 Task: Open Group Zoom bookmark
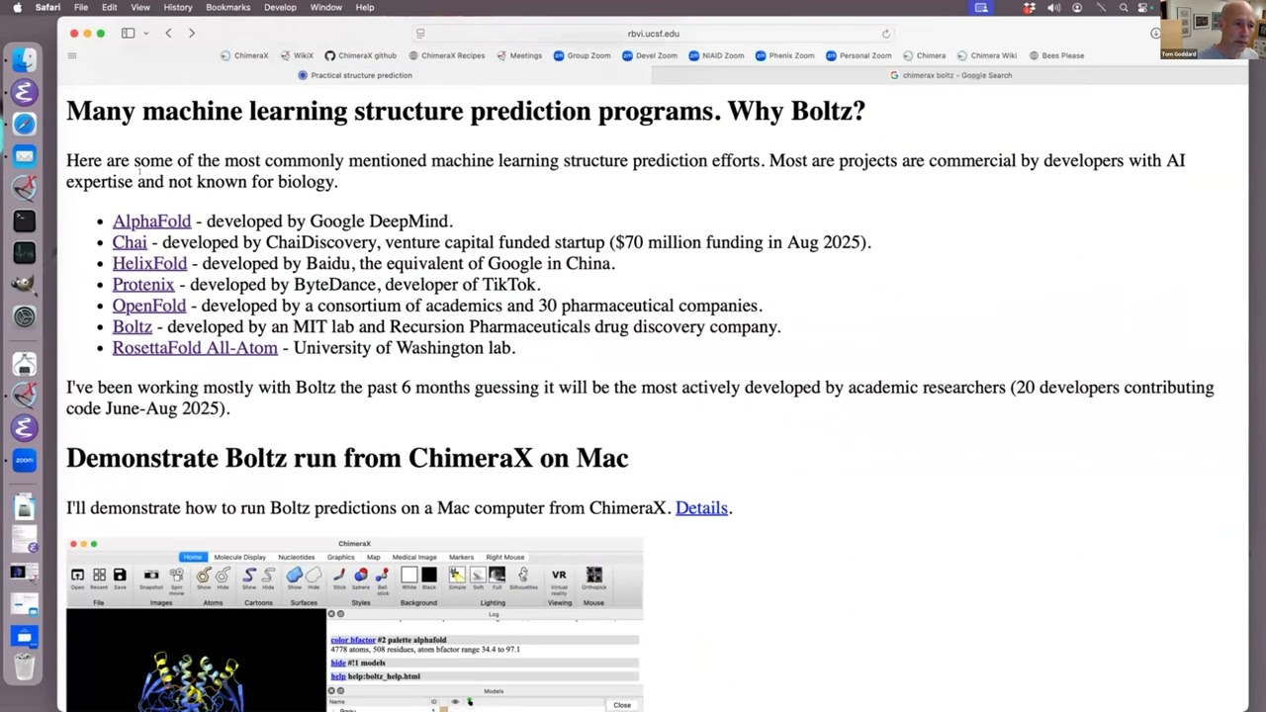pos(583,55)
